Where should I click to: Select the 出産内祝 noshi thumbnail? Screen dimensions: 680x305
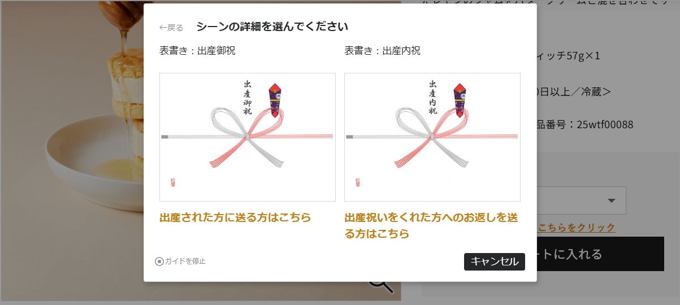pos(432,137)
